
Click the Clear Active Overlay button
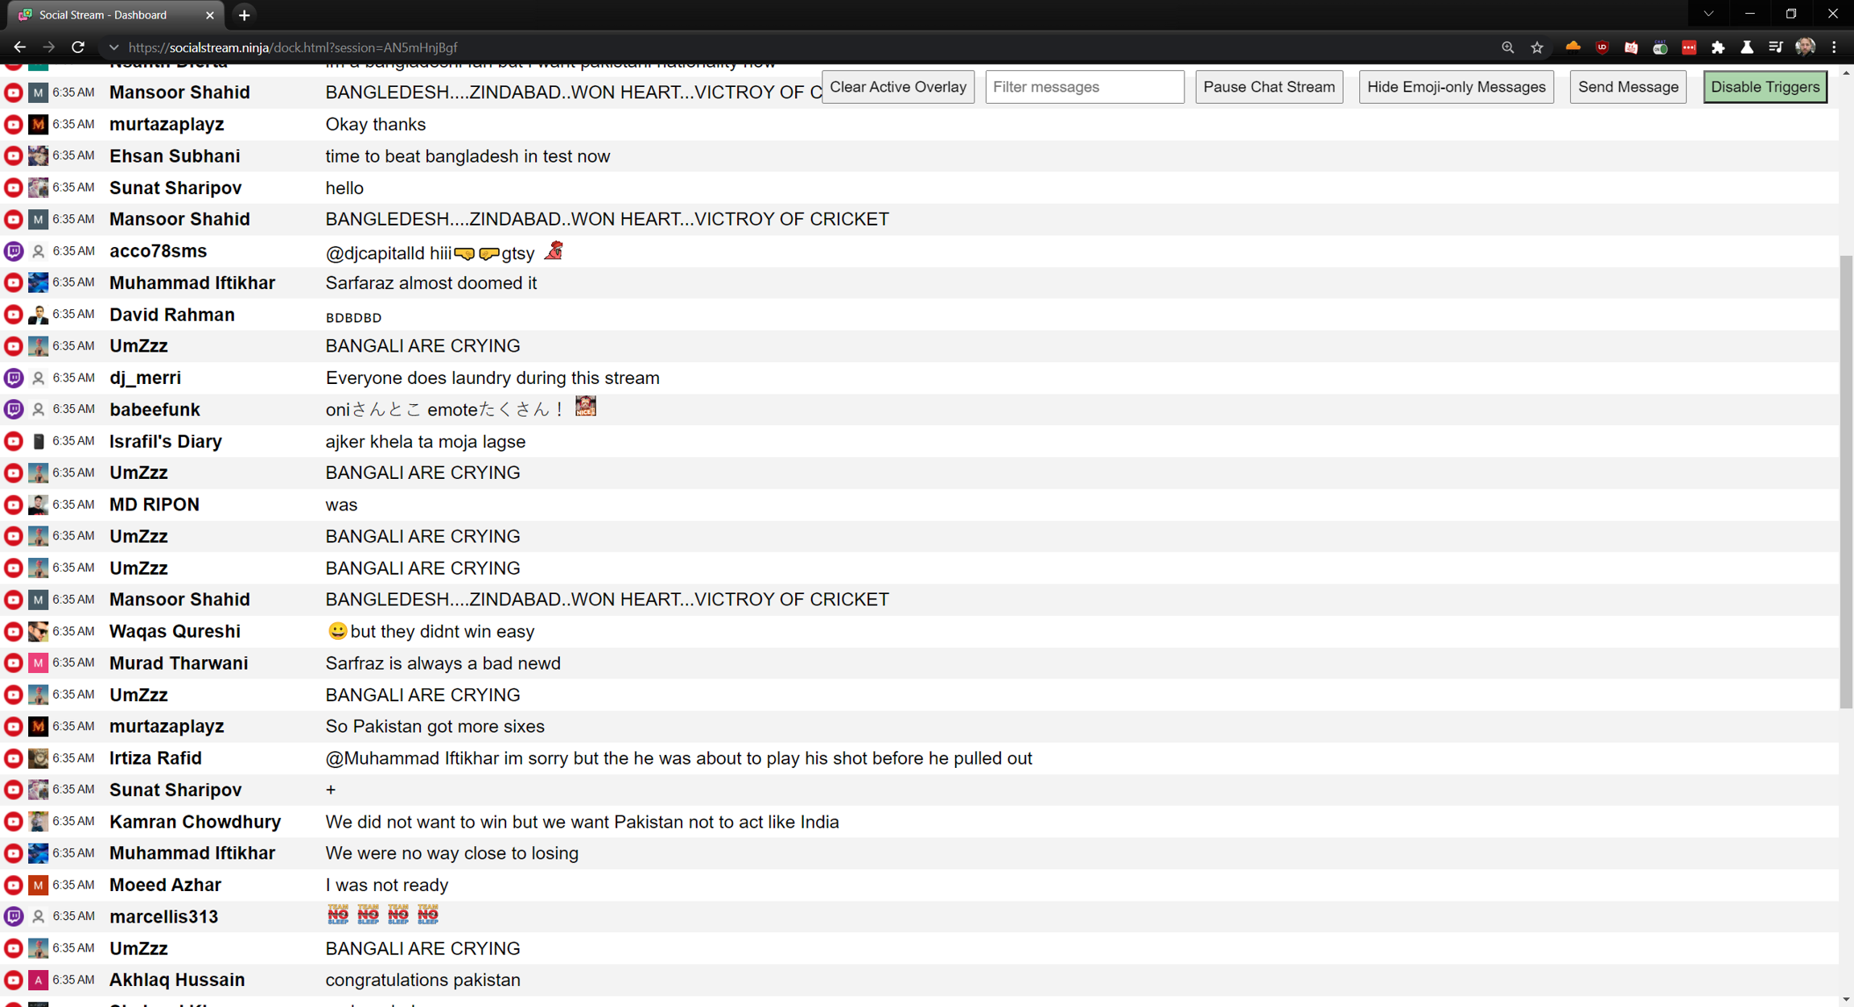point(897,87)
